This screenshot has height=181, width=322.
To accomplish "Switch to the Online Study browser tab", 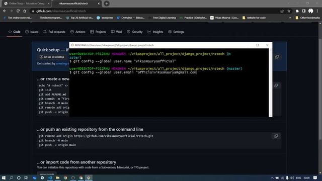I will coord(27,4).
